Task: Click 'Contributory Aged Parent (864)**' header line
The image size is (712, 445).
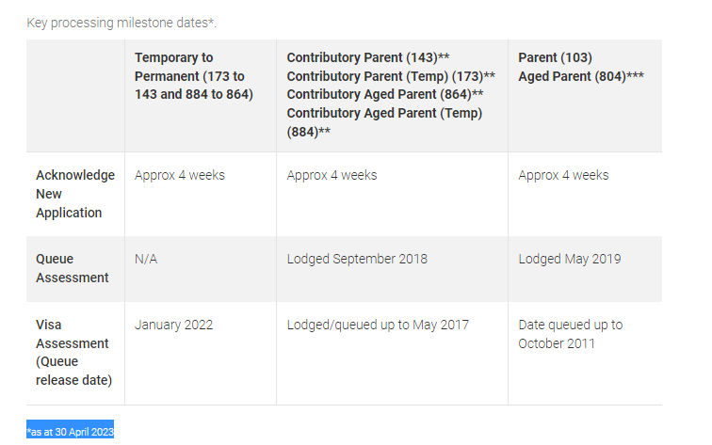Action: [x=385, y=94]
